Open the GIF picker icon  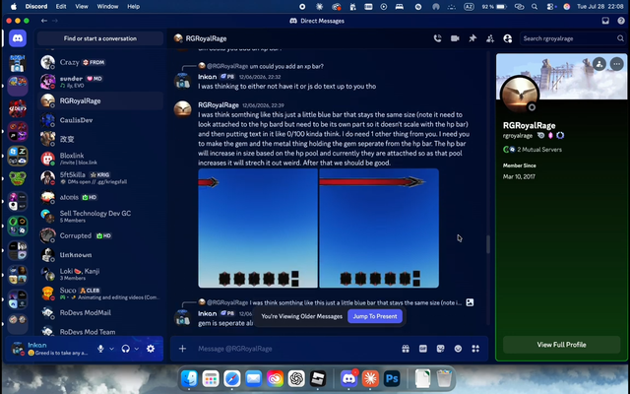point(423,349)
